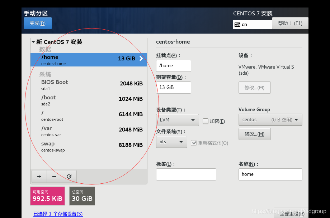This screenshot has width=330, height=218.
Task: Collapse the 新 CentOS 7 安装 tree
Action: pos(33,42)
